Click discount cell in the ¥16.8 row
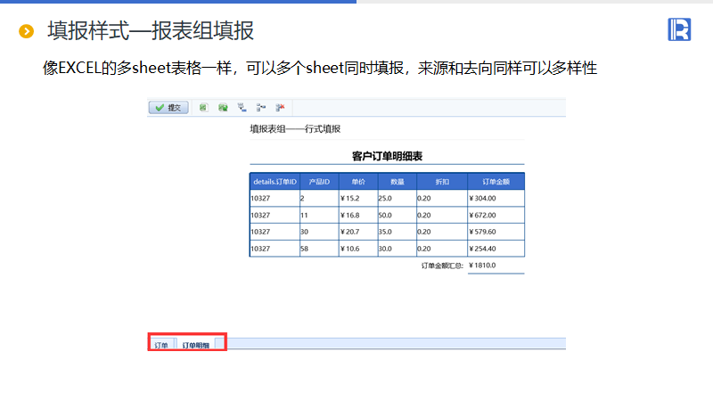 [x=442, y=215]
